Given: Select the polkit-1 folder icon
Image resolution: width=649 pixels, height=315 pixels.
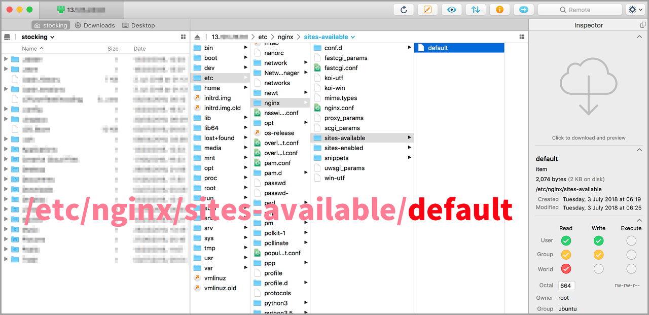Looking at the screenshot, I should coord(258,233).
